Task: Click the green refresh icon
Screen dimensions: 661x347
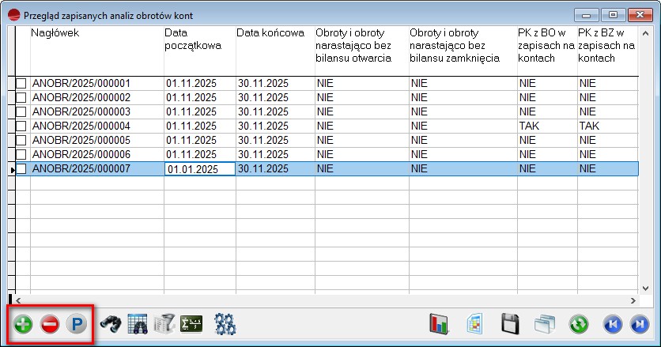Action: [579, 324]
